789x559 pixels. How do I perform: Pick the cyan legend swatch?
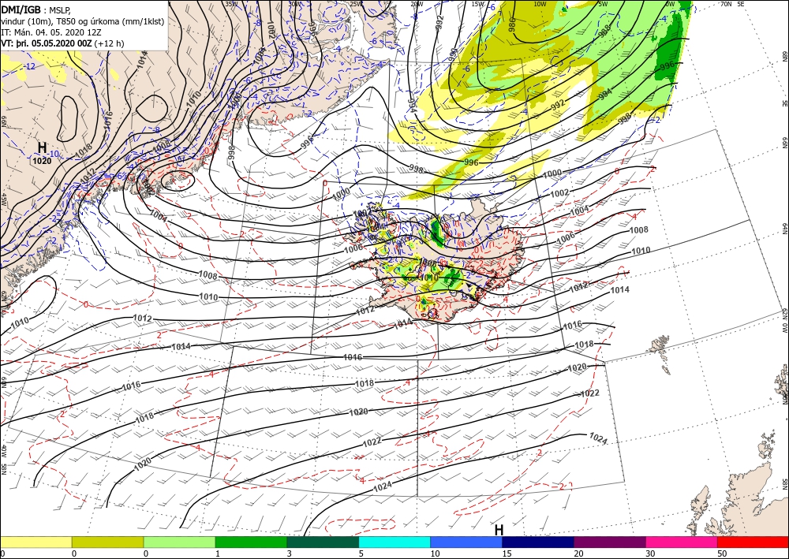pos(394,542)
